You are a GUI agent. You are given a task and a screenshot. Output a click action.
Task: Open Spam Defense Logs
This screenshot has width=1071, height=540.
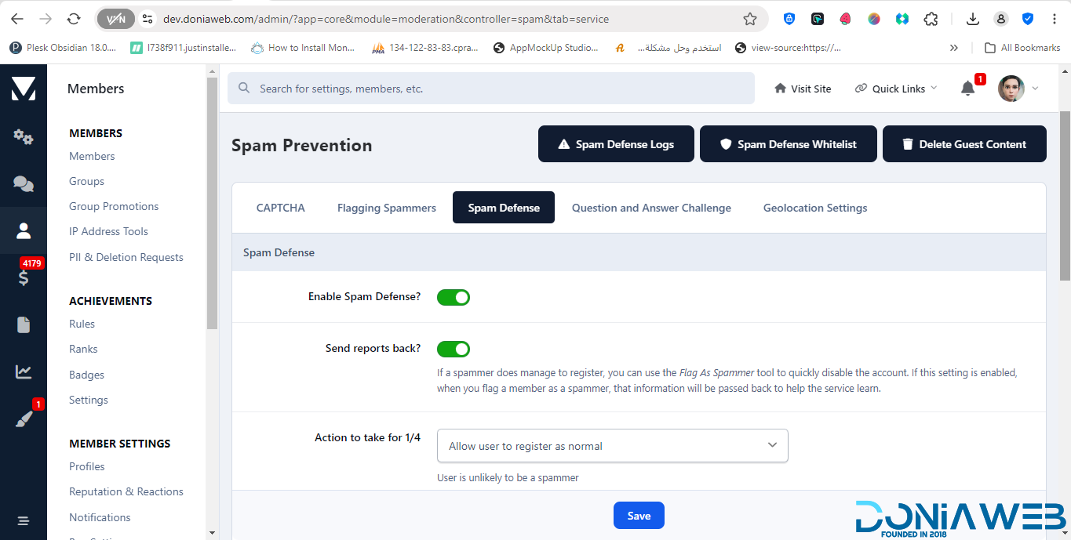point(616,144)
